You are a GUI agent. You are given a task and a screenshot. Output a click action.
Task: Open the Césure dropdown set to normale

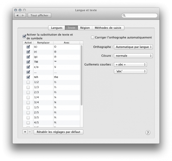tap(133, 56)
